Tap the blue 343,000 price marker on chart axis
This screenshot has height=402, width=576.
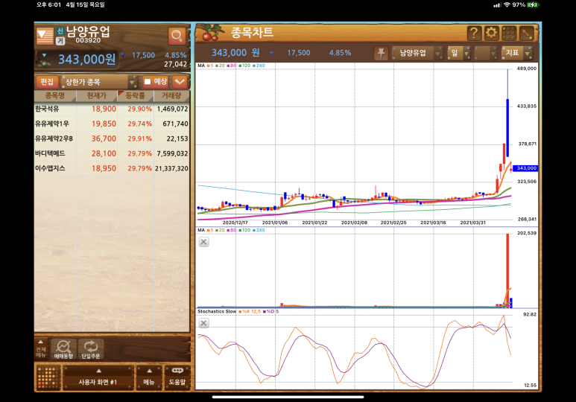click(x=525, y=168)
